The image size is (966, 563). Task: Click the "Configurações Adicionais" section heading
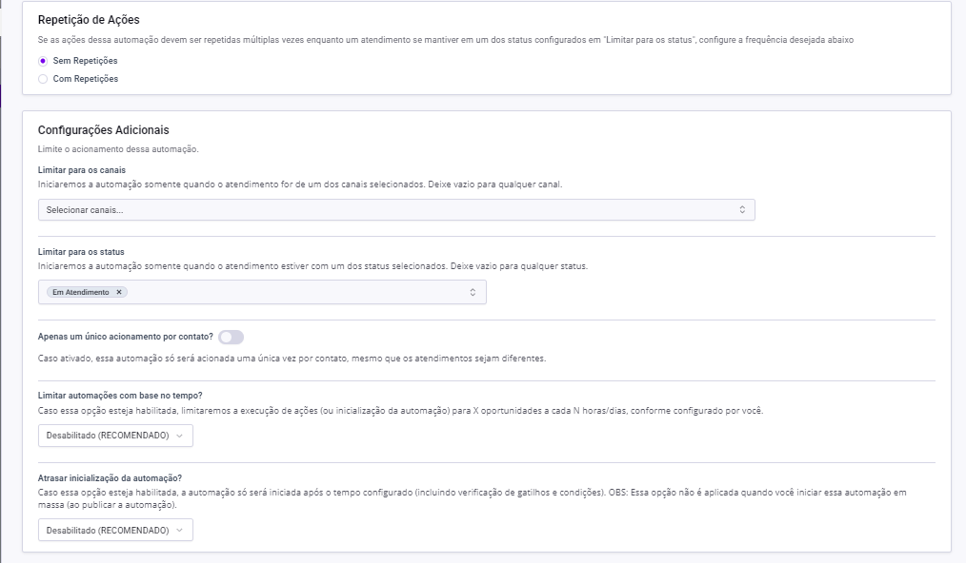(103, 130)
